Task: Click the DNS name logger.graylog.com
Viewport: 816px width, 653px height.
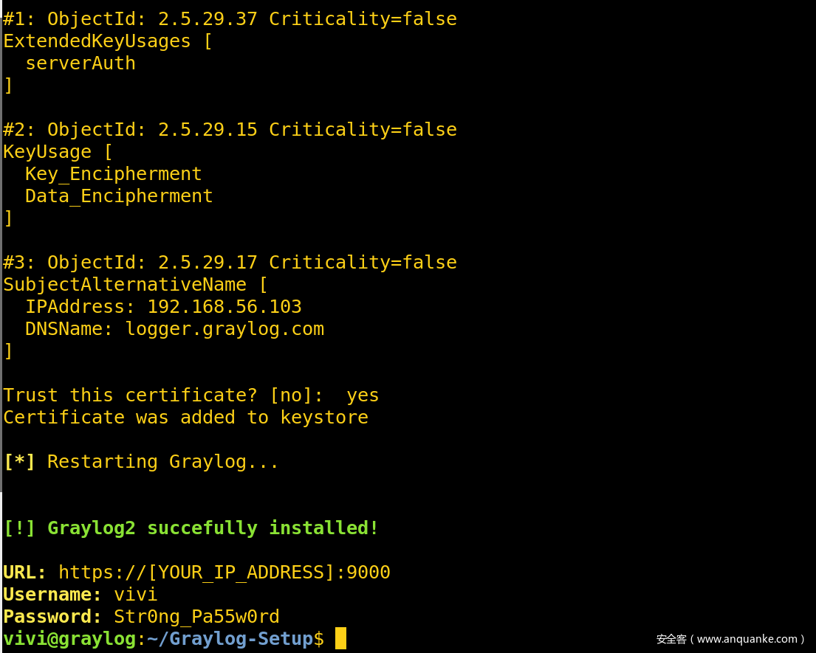Action: [224, 329]
